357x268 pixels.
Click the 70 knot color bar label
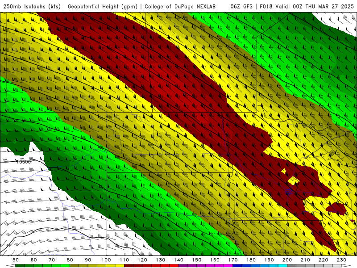pos(52,260)
